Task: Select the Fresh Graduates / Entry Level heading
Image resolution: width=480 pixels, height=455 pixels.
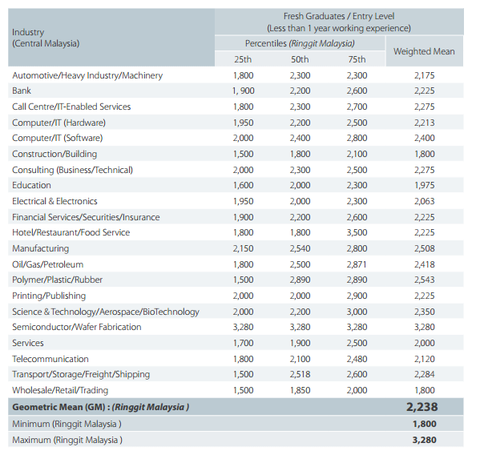Action: coord(339,22)
